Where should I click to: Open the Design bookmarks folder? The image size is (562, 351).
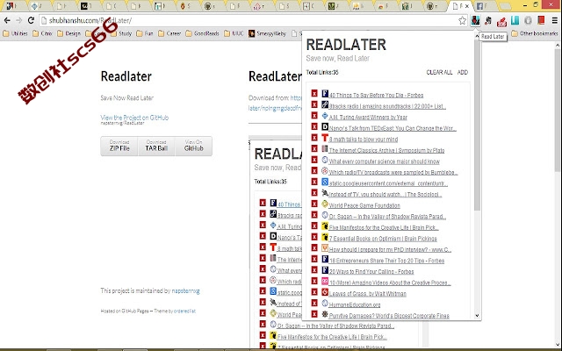pyautogui.click(x=68, y=33)
